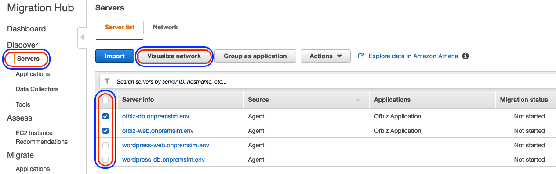
Task: Switch to the Network tab
Action: (x=165, y=27)
